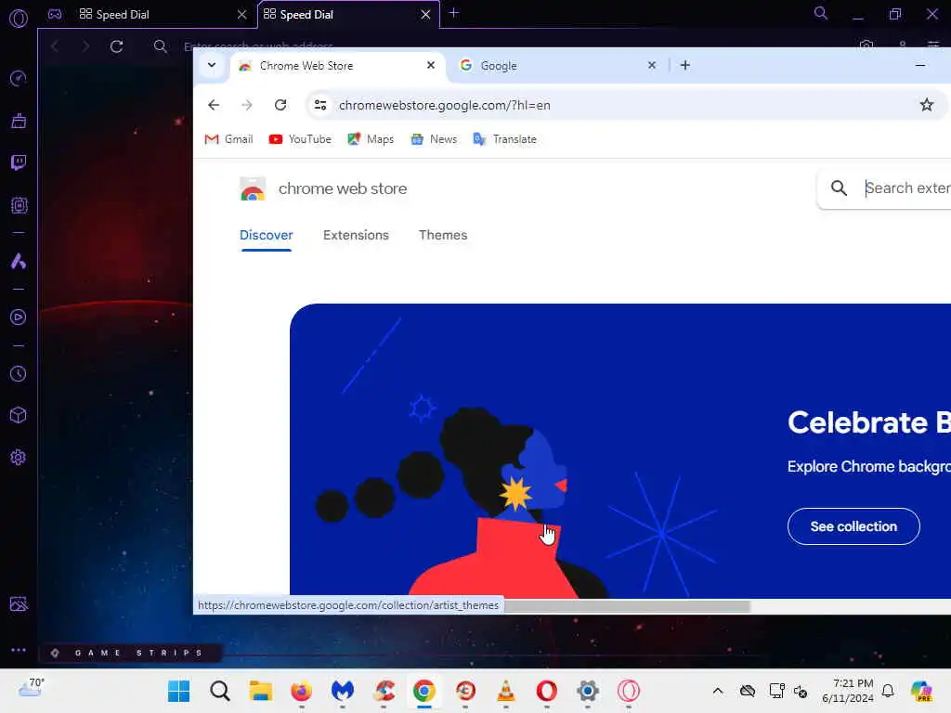Viewport: 951px width, 713px height.
Task: View site information icon in Chrome address bar
Action: click(x=320, y=105)
